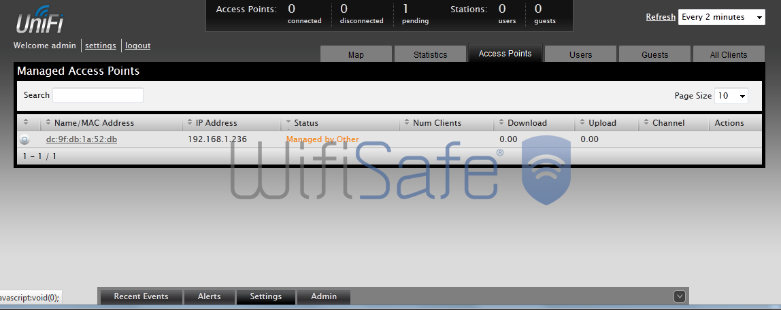Screen dimensions: 781x310
Task: Sort table by Upload column
Action: click(602, 123)
